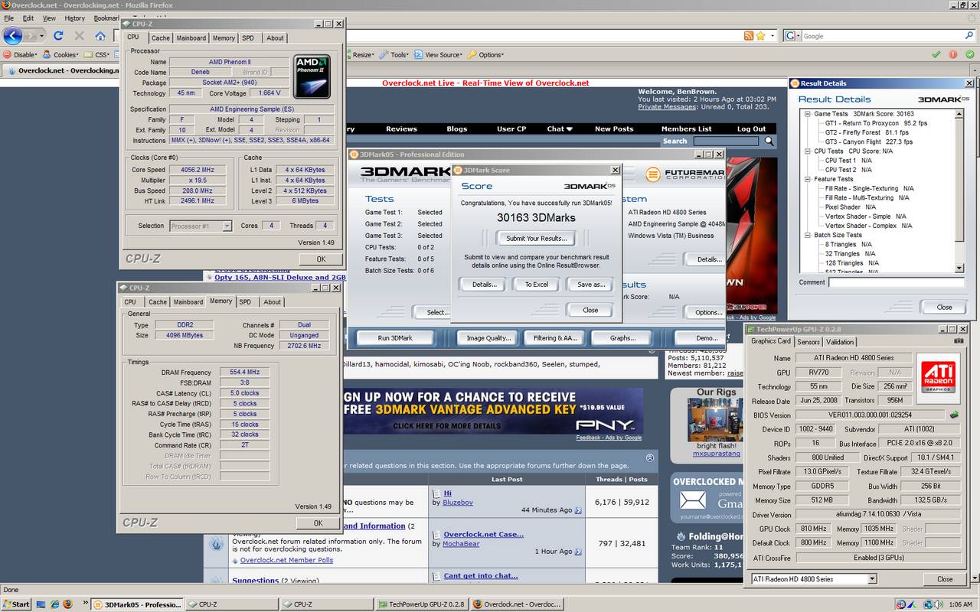
Task: Click PNY 3DMark Vantage banner ad
Action: 493,410
